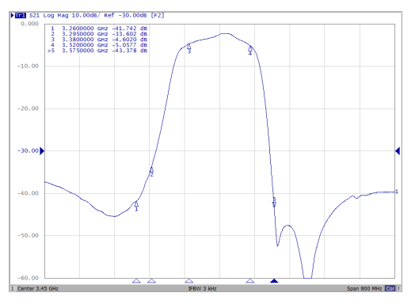Click the Cor correction status indicator
The width and height of the screenshot is (415, 308).
click(x=390, y=288)
